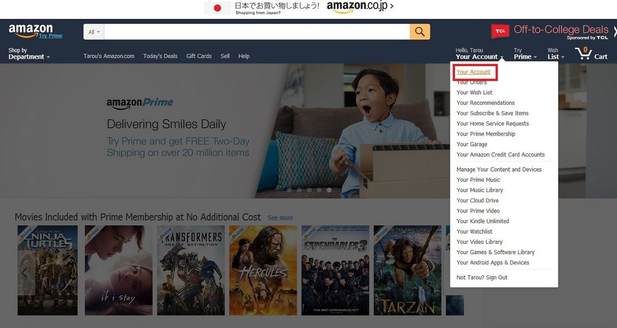Choose Your Recommendations from menu

point(486,103)
